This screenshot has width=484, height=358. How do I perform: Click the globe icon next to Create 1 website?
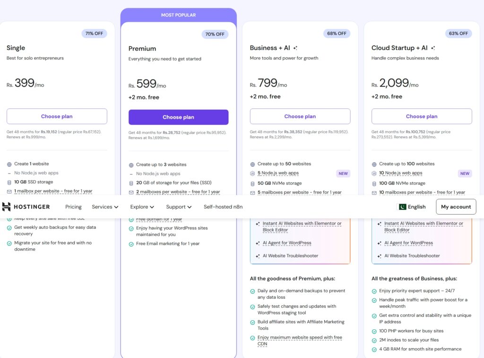9,164
